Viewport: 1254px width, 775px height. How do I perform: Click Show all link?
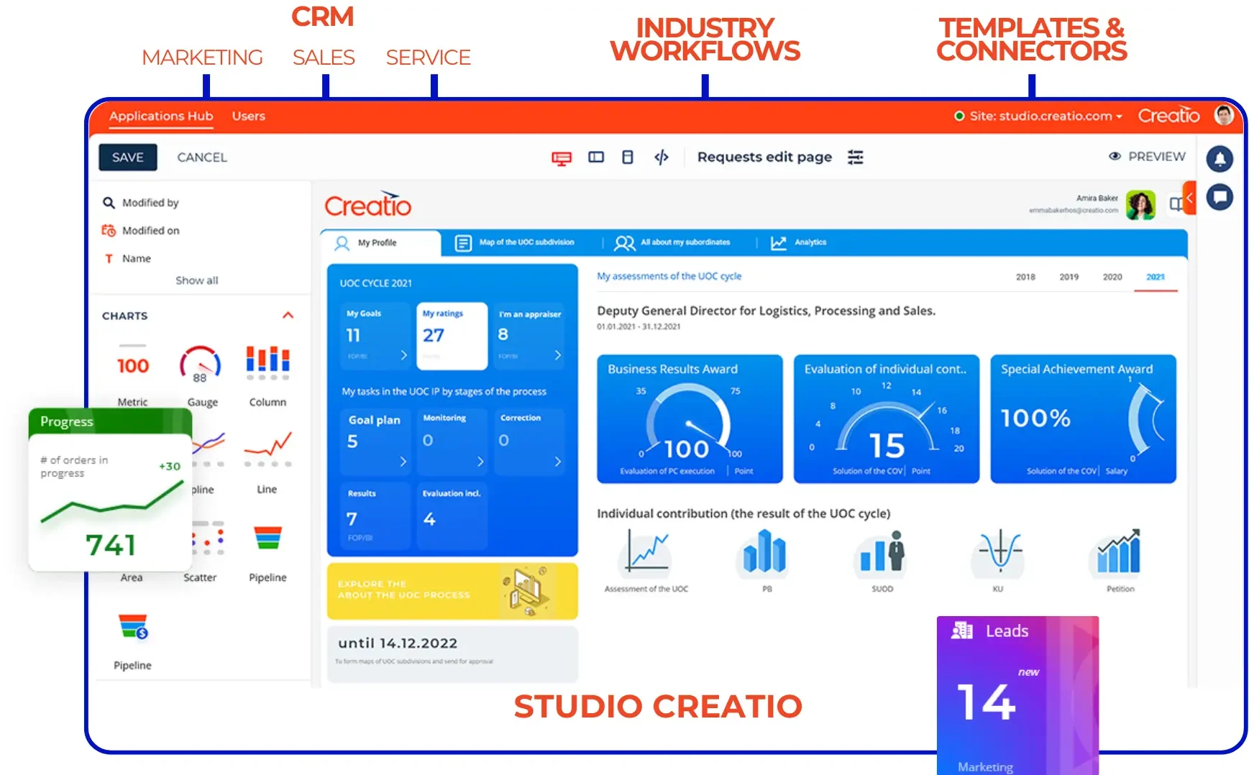click(196, 280)
